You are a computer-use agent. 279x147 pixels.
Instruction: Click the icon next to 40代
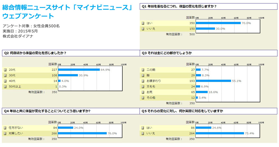5,81
